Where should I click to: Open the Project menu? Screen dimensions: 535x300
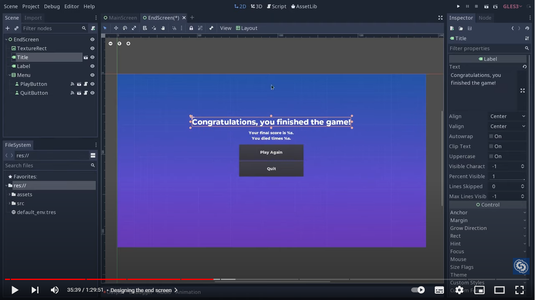point(31,6)
